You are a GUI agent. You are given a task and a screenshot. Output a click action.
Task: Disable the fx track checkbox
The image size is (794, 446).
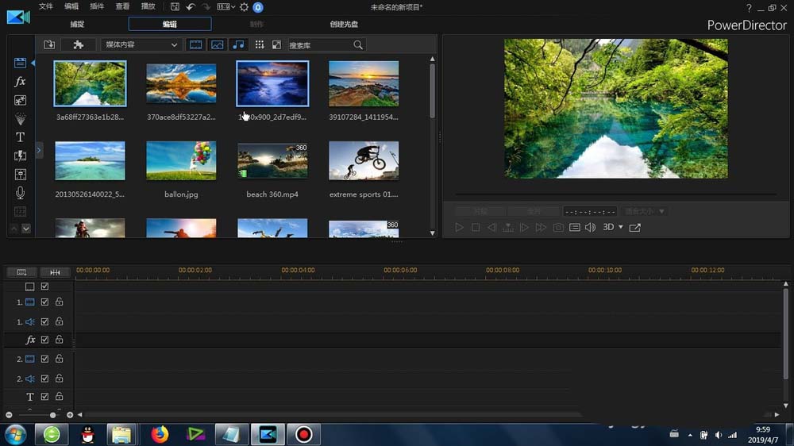(44, 340)
